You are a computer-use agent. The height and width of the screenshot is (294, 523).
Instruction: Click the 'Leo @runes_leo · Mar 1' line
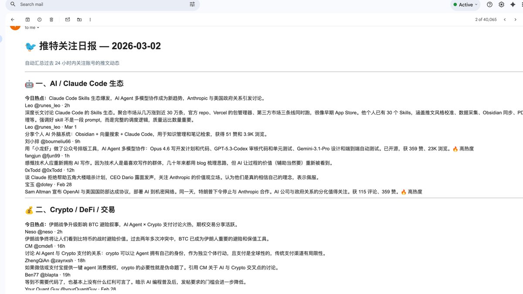(x=51, y=127)
